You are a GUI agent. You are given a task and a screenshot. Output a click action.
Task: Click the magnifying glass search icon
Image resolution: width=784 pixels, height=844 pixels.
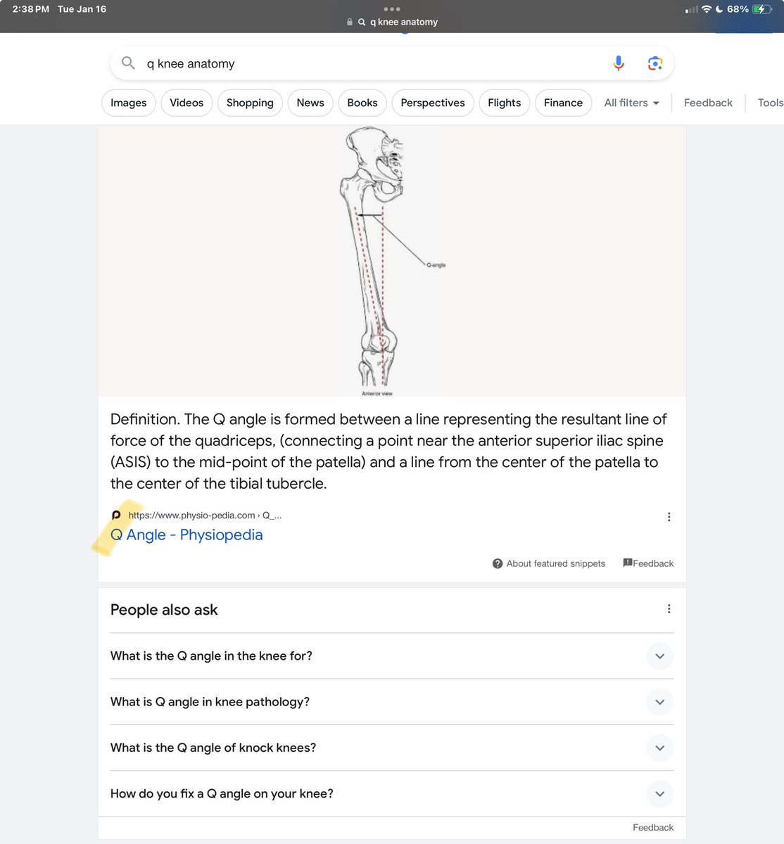[x=128, y=63]
